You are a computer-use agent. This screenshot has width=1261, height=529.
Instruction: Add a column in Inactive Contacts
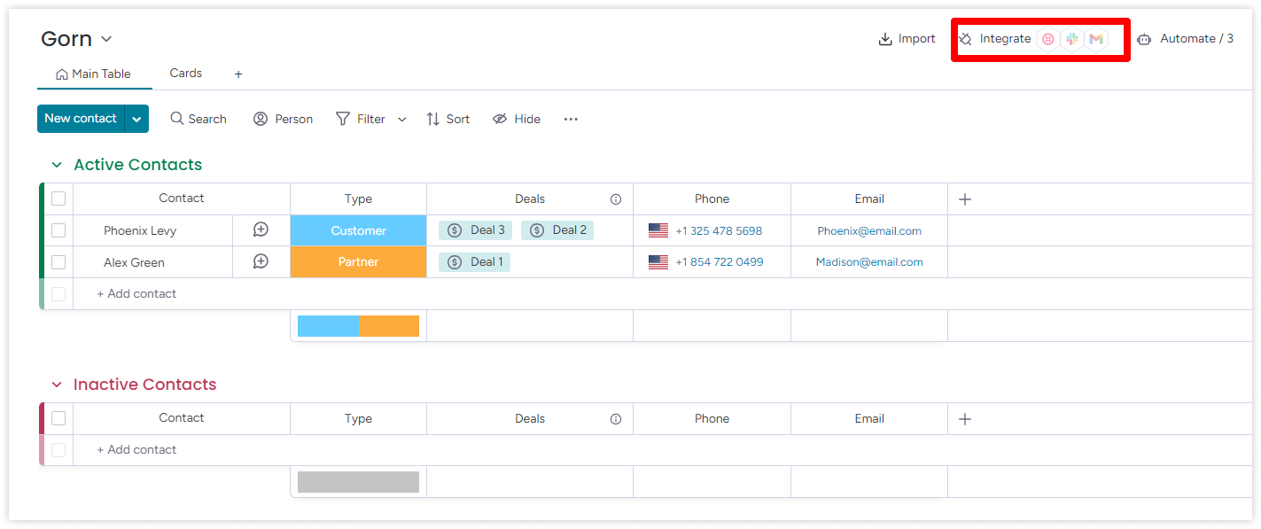tap(965, 419)
